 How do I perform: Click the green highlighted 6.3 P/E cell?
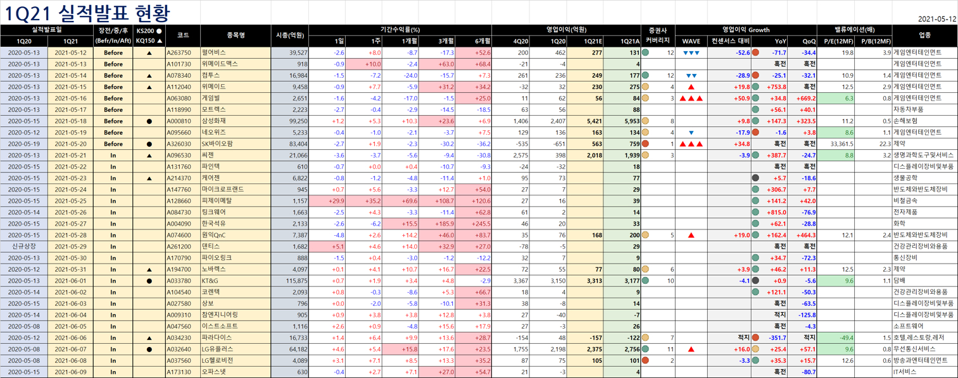pos(836,99)
